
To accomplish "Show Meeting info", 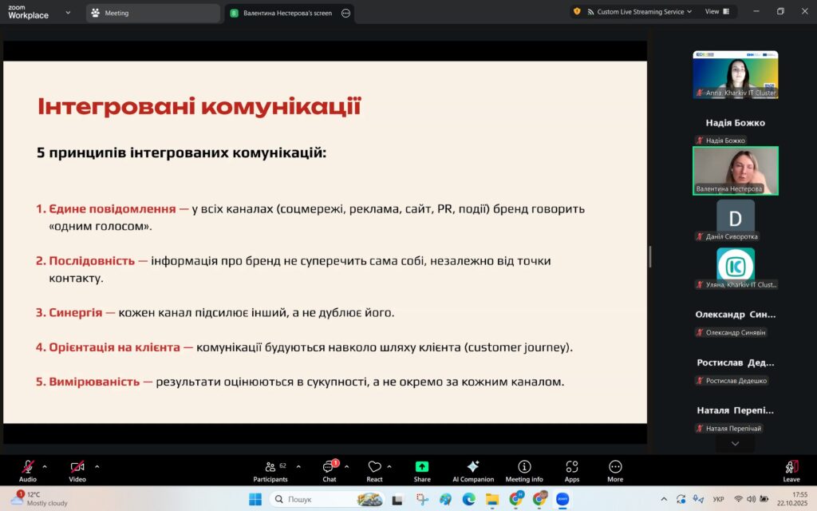I will pyautogui.click(x=523, y=470).
